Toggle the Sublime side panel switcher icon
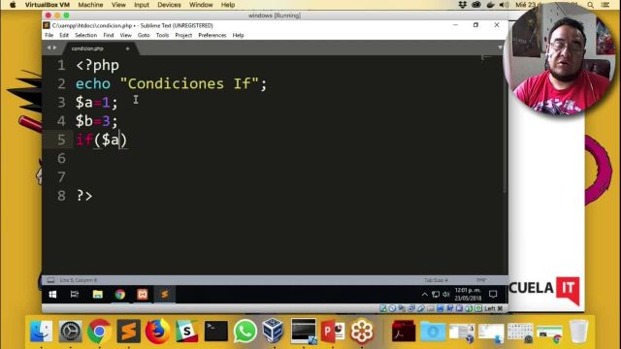This screenshot has height=349, width=621. (50, 280)
